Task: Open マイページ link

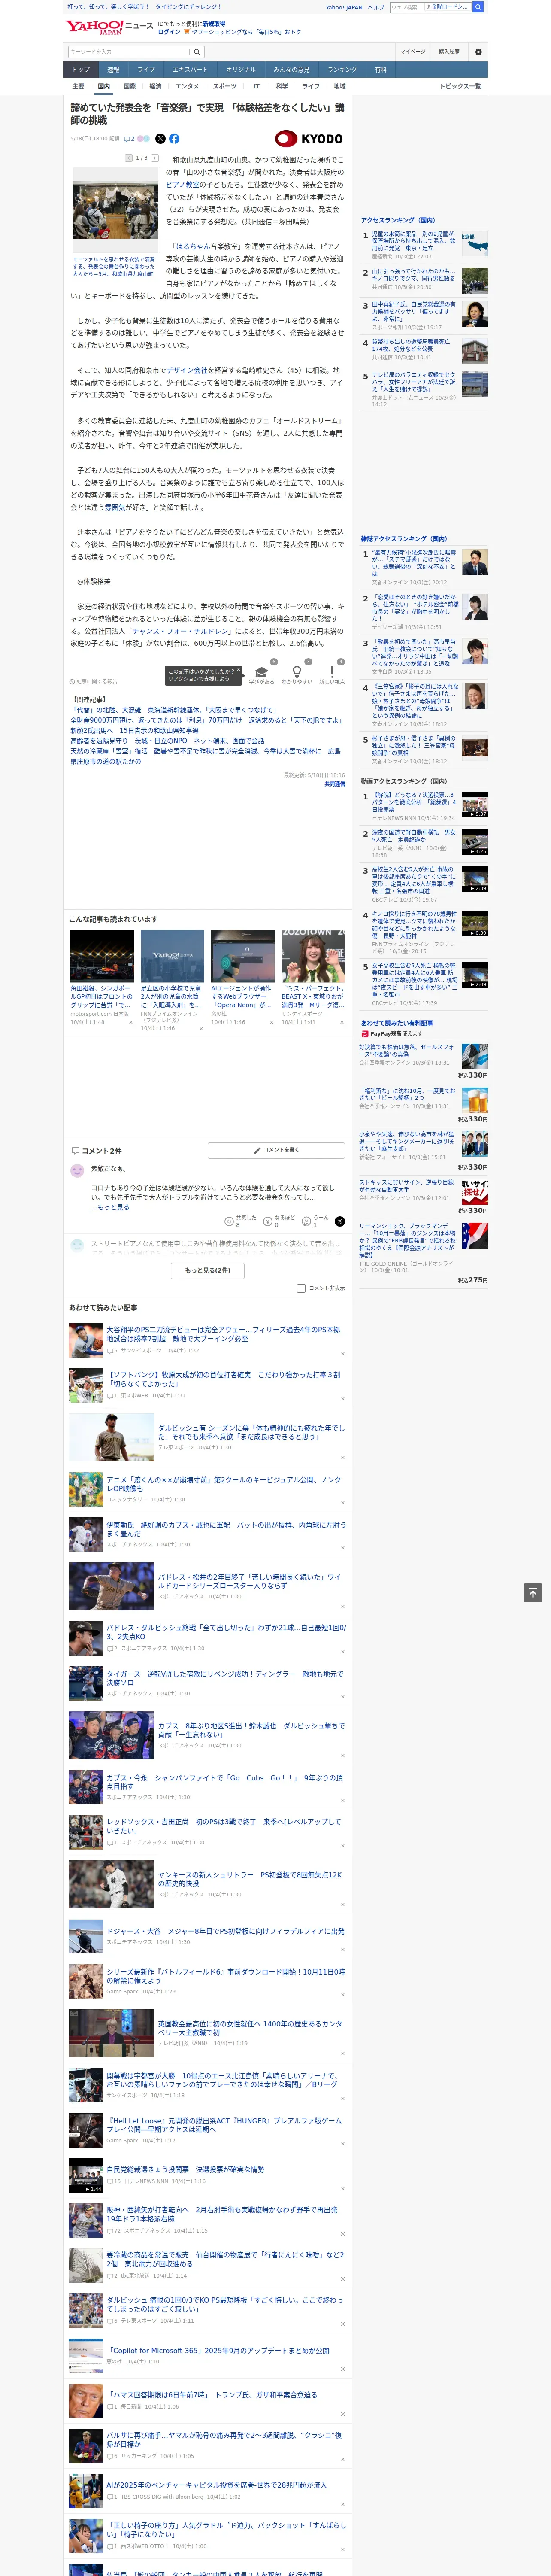Action: click(413, 52)
